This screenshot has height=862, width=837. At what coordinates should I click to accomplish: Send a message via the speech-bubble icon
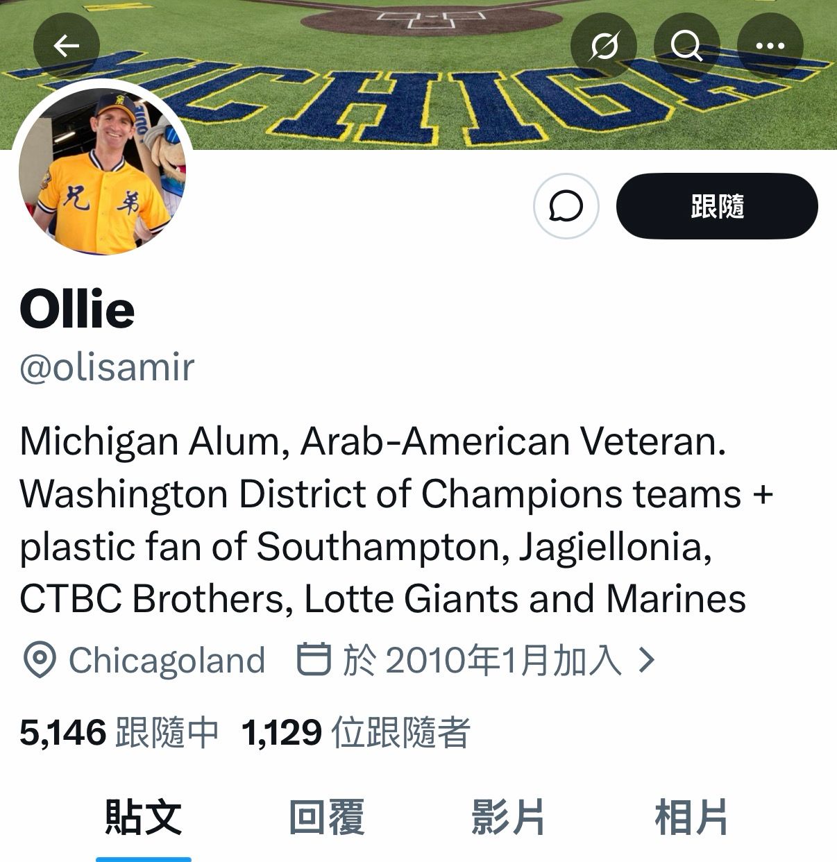(566, 206)
